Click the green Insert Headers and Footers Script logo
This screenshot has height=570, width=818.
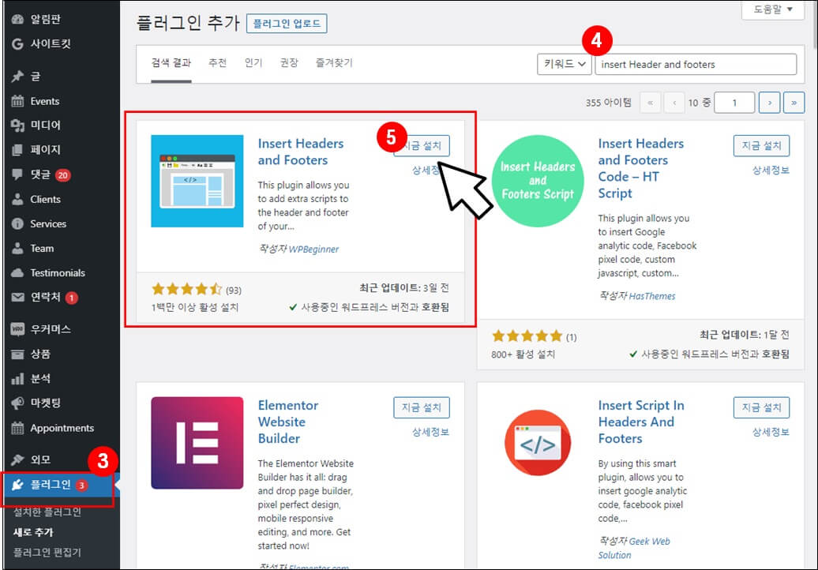point(538,181)
